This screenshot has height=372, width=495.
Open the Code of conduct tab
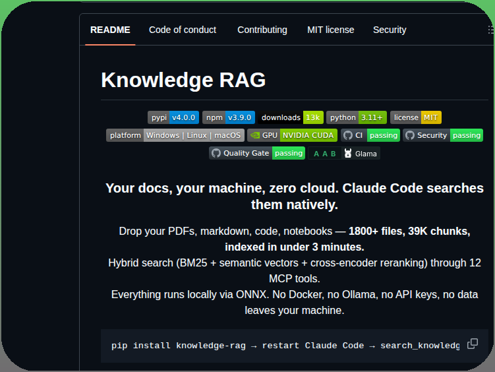(x=183, y=30)
